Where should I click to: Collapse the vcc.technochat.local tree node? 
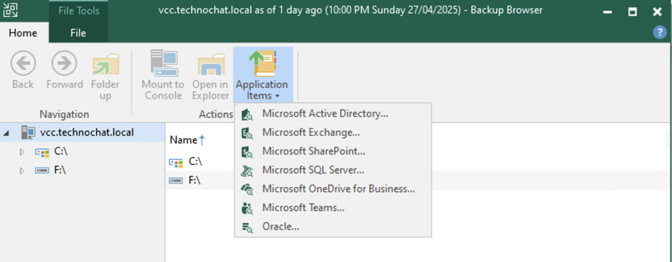click(x=7, y=133)
